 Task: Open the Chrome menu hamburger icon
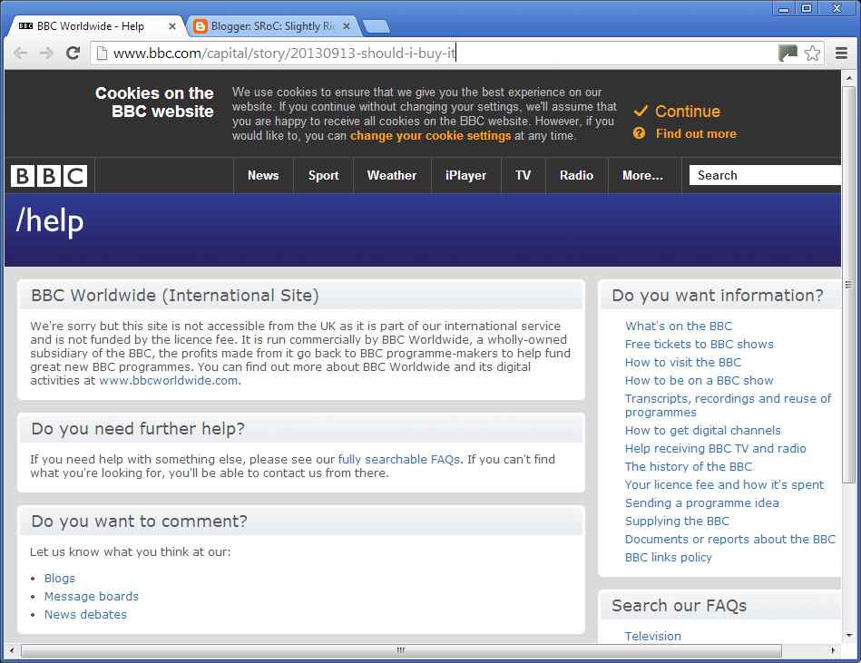pyautogui.click(x=841, y=54)
